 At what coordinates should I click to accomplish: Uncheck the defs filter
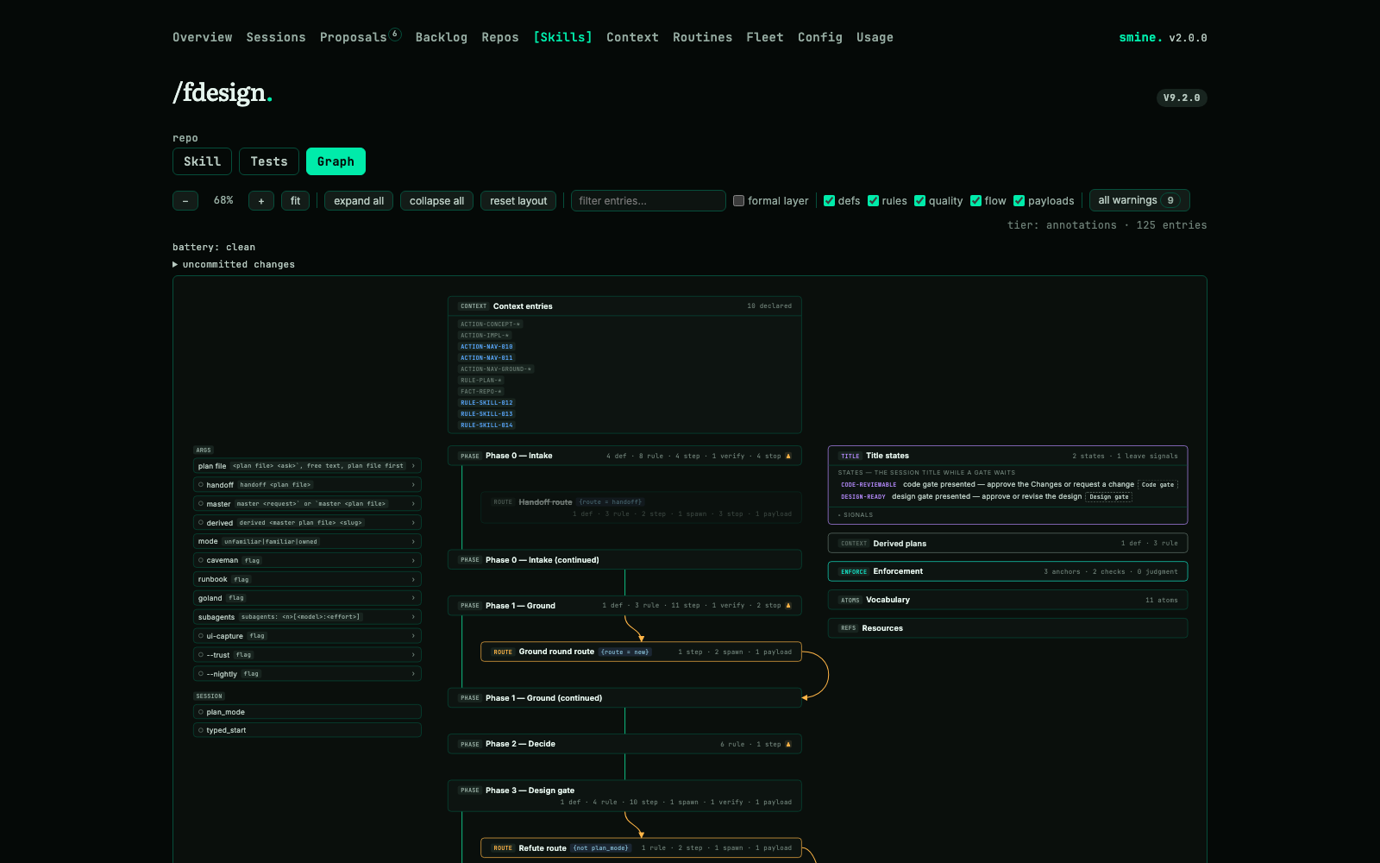point(830,201)
